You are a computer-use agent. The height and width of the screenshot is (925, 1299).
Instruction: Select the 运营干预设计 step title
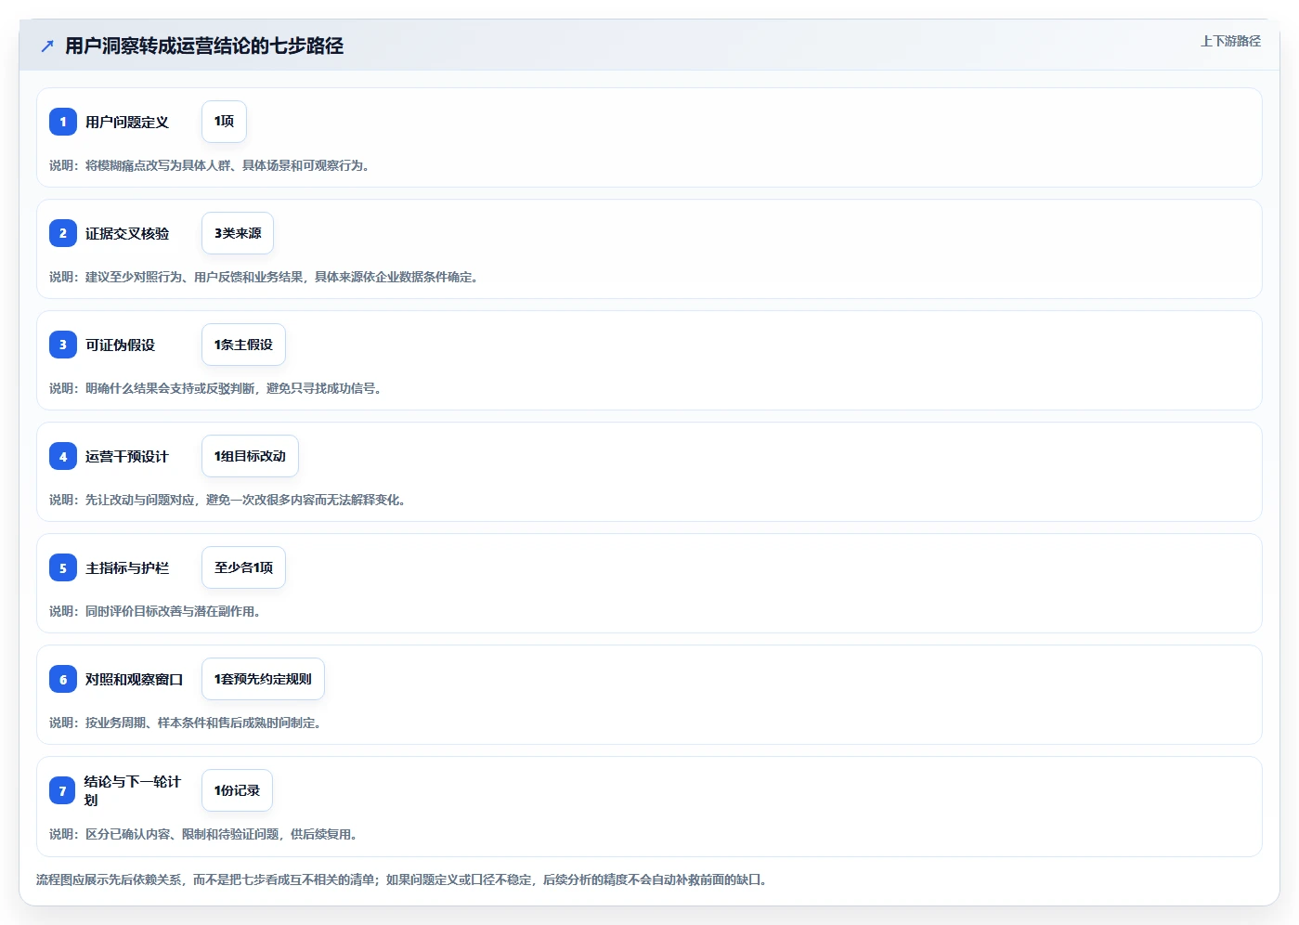[x=127, y=456]
